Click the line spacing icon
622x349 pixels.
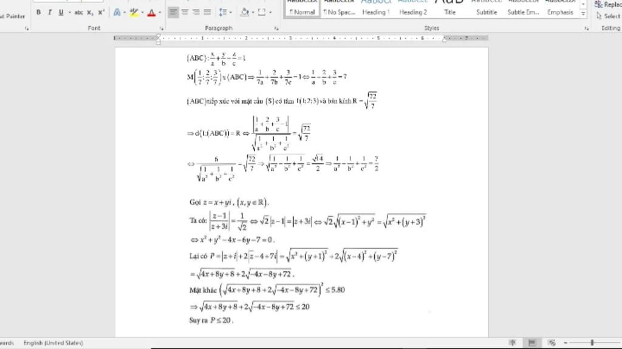click(222, 12)
